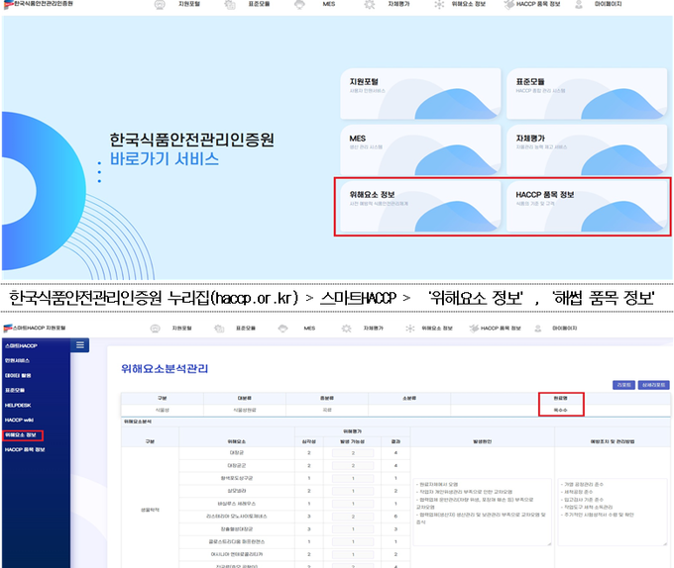Select 지원포털 text in the lower portal header

181,329
